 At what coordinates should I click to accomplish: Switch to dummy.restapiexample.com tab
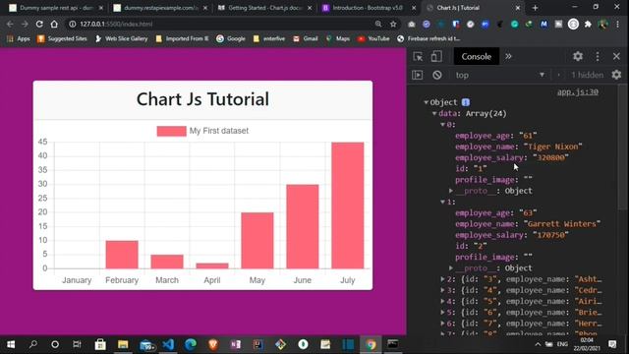coord(160,8)
